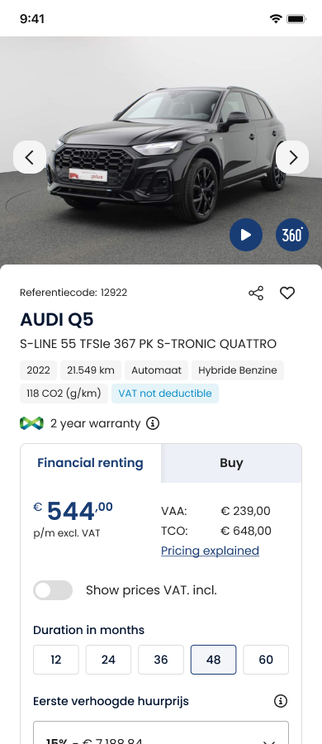Open the 360 degree view
Viewport: 322px width, 744px height.
pyautogui.click(x=292, y=235)
